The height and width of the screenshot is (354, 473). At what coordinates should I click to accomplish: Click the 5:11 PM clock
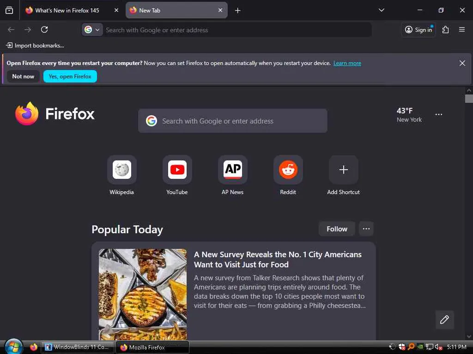[456, 347]
